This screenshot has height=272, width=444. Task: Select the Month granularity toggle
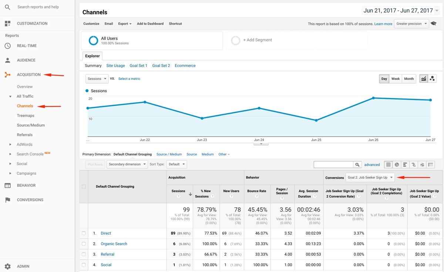pos(409,79)
